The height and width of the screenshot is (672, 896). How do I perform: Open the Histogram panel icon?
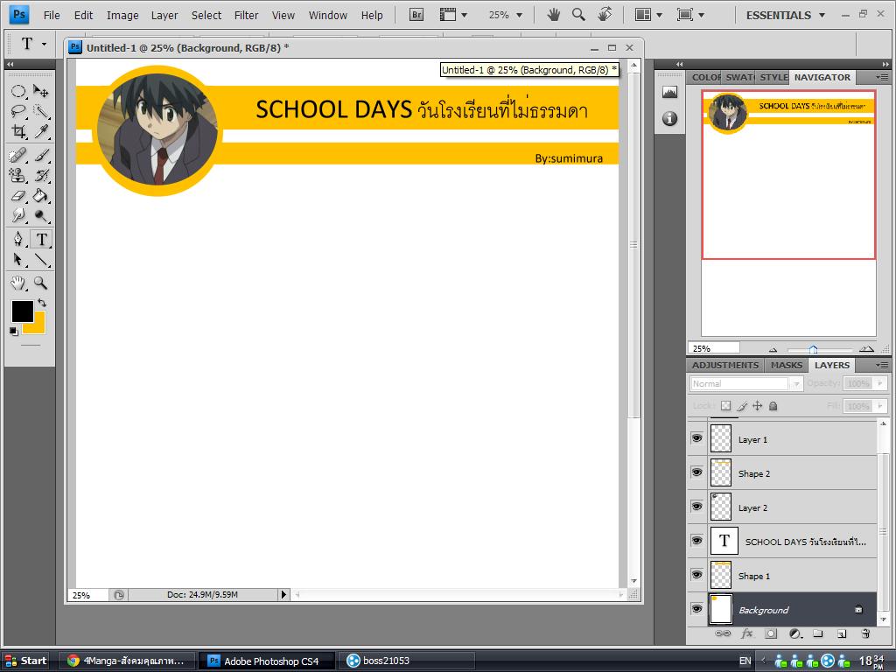click(x=669, y=92)
